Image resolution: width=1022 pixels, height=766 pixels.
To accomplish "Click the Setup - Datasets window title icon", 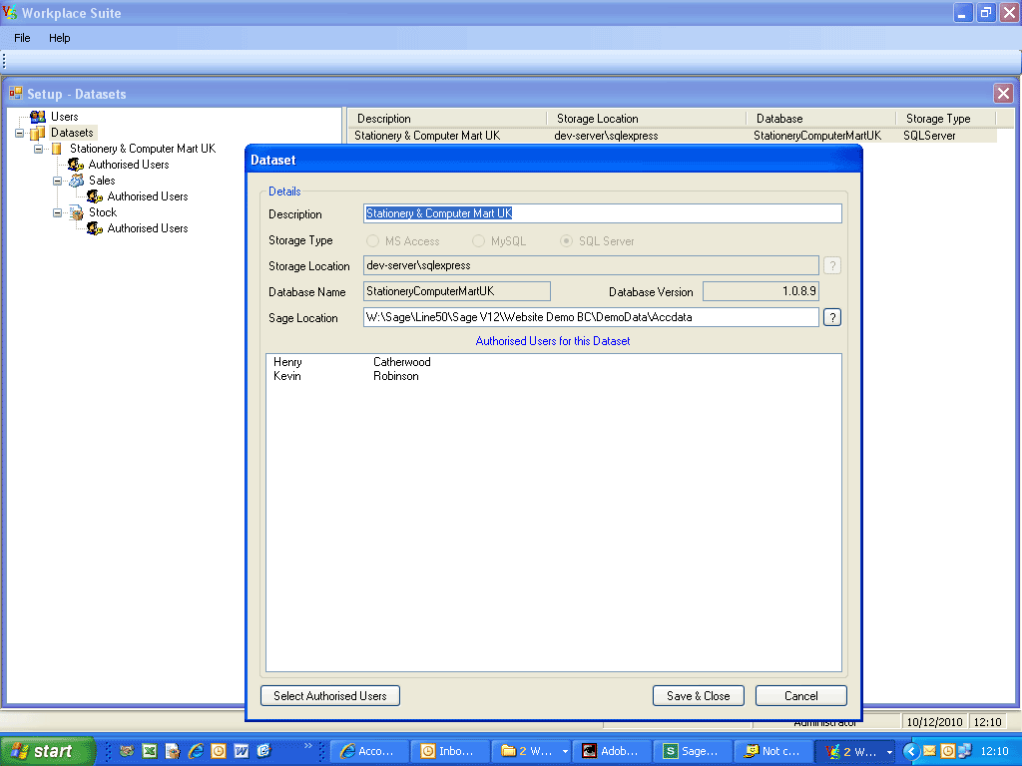I will pyautogui.click(x=16, y=94).
